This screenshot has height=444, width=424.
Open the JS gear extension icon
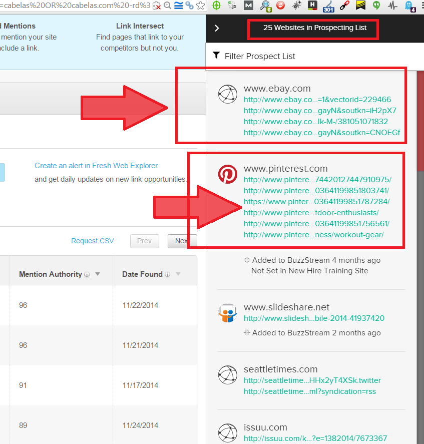pos(232,6)
